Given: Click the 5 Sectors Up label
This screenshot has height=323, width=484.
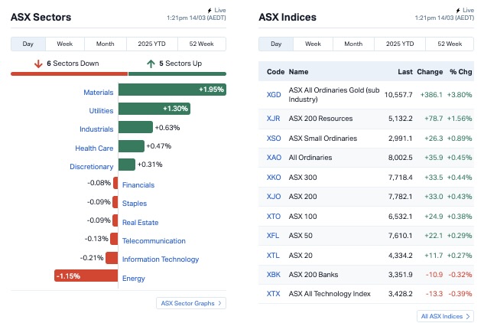Looking at the screenshot, I should point(180,64).
